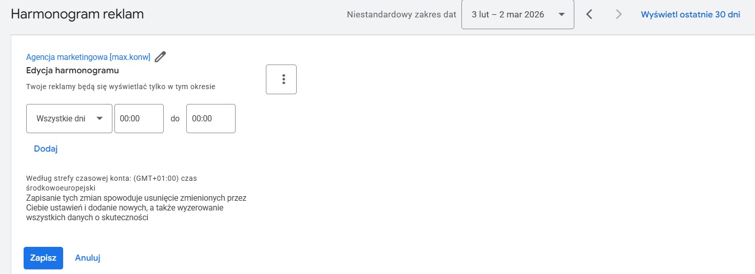Go to the previous date range
This screenshot has height=274, width=755.
click(589, 15)
